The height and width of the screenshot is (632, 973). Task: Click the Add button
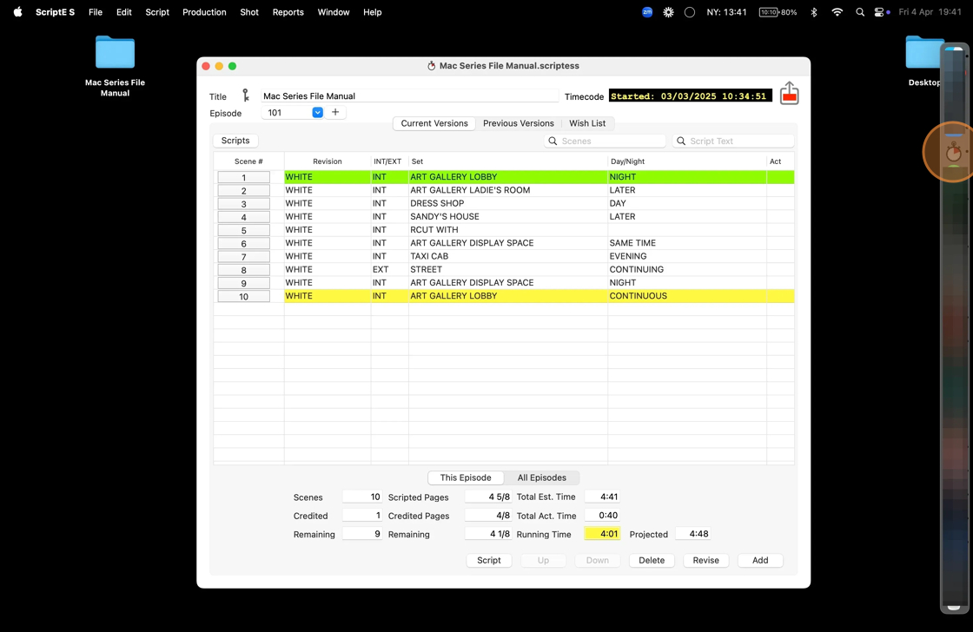(x=760, y=560)
